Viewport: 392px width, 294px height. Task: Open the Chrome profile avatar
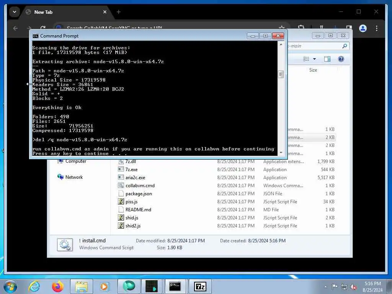tap(363, 28)
